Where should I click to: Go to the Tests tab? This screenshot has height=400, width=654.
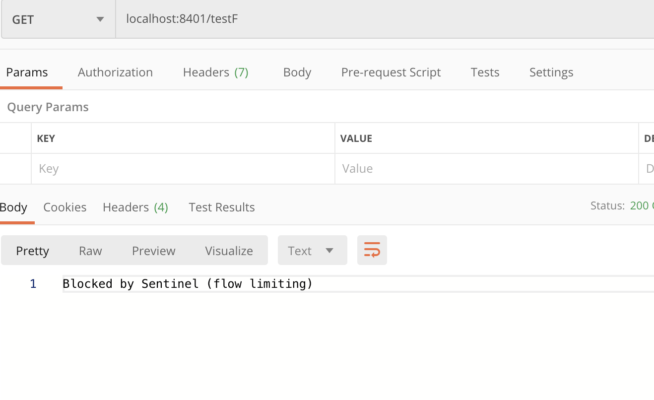[x=485, y=72]
